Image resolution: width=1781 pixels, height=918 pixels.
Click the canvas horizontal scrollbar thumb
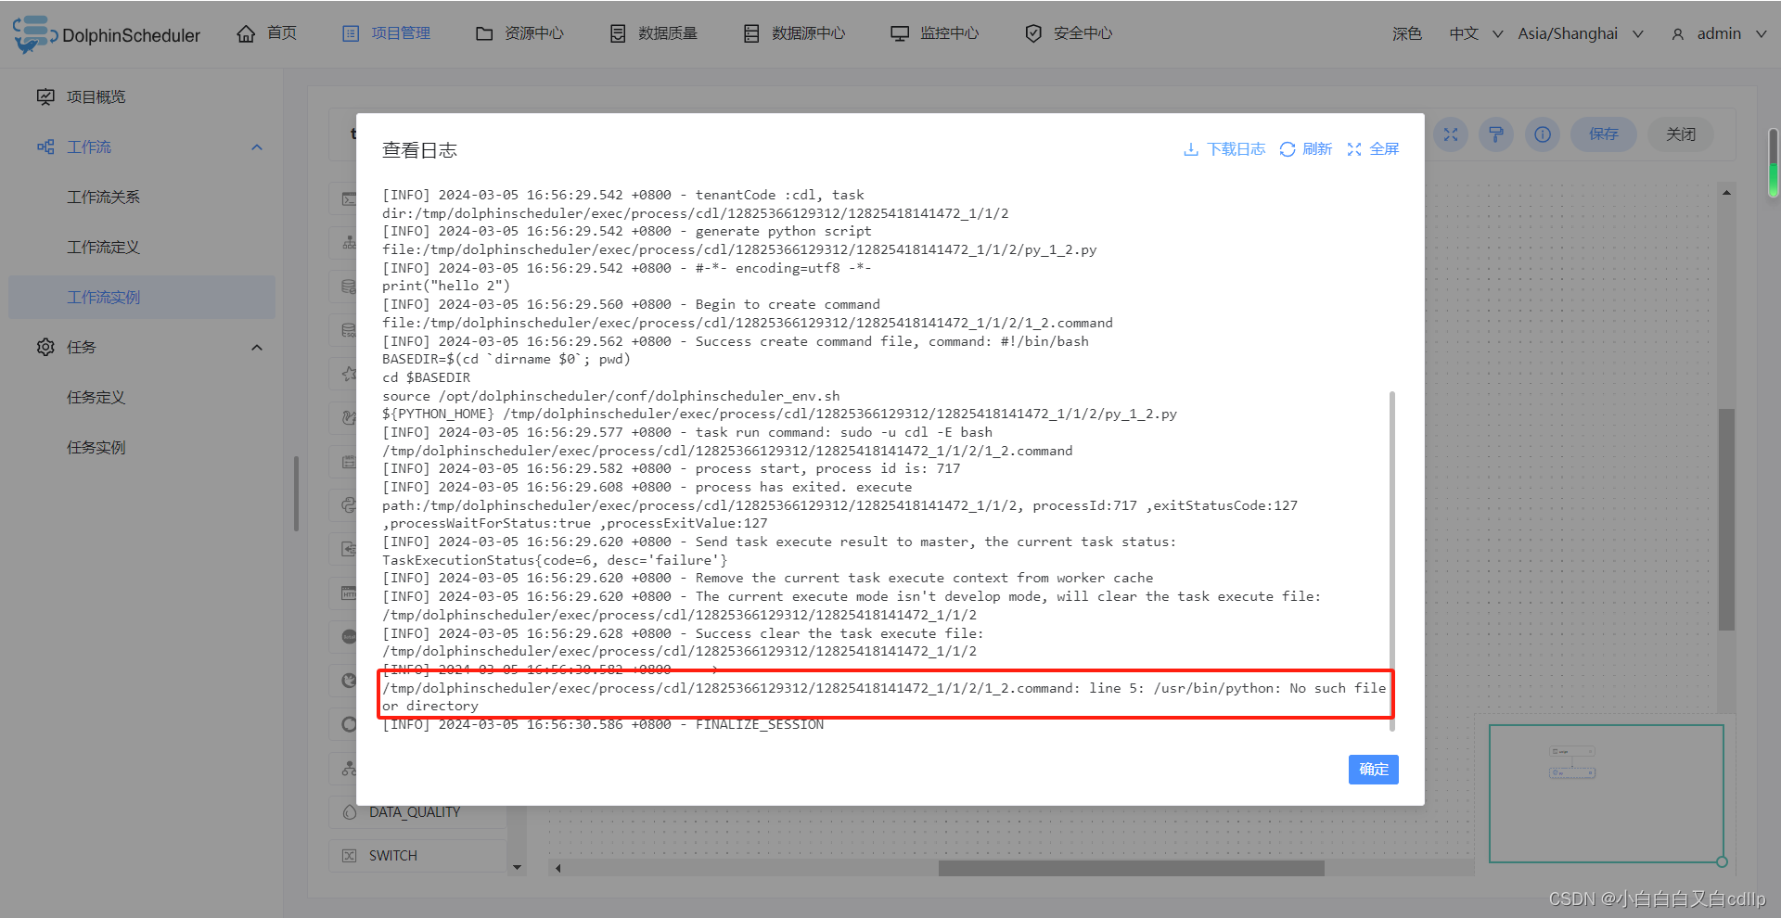click(1131, 869)
